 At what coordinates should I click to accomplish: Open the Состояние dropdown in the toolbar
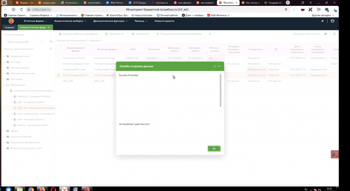tap(114, 34)
